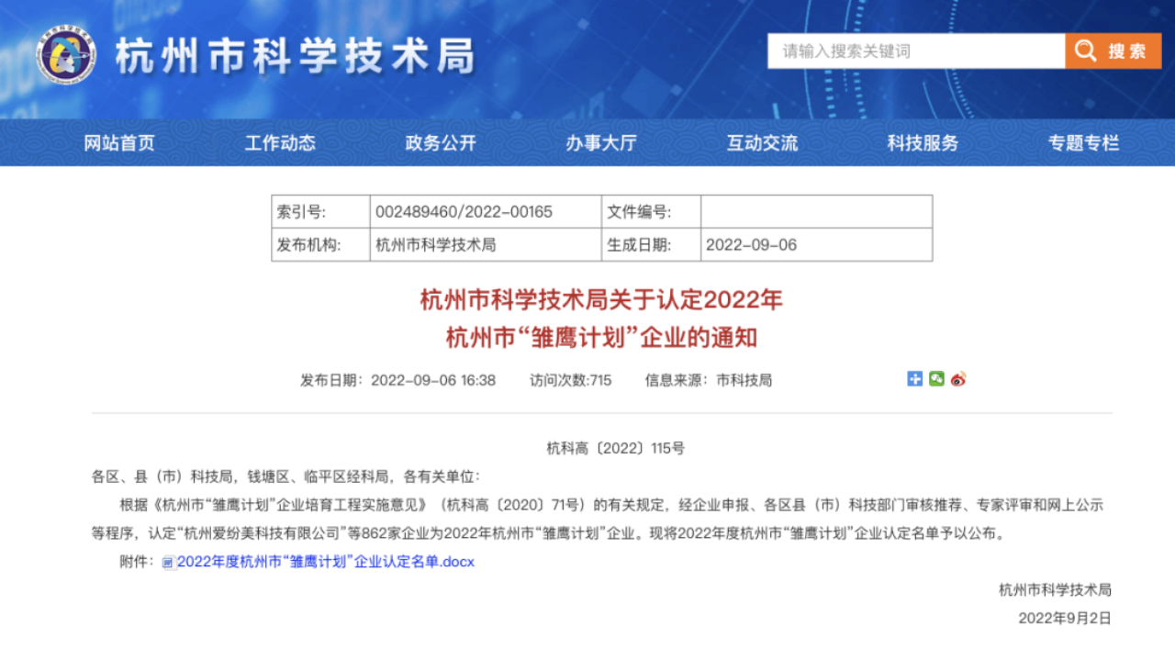Share the notice via WeChat icon

click(x=936, y=379)
